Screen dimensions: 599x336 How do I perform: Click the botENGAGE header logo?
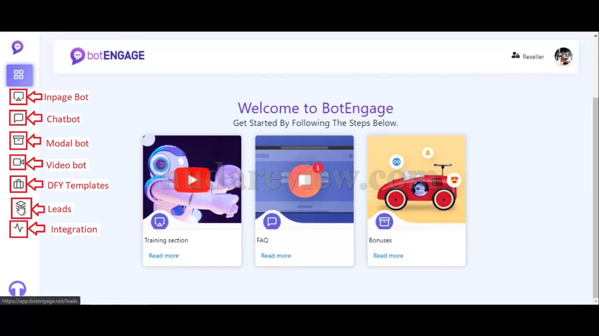click(x=108, y=56)
